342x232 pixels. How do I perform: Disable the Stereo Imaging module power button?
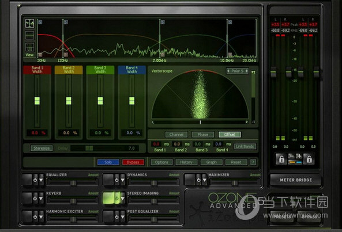click(x=116, y=198)
